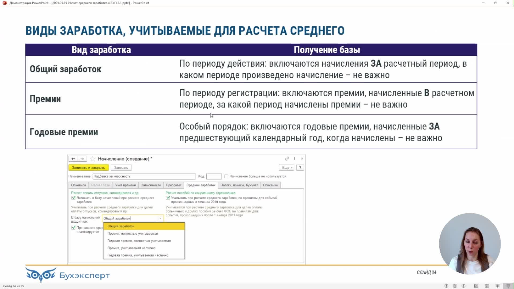Screen dimensions: 514x289
Task: Open the 'Еще' dropdown button
Action: click(287, 168)
